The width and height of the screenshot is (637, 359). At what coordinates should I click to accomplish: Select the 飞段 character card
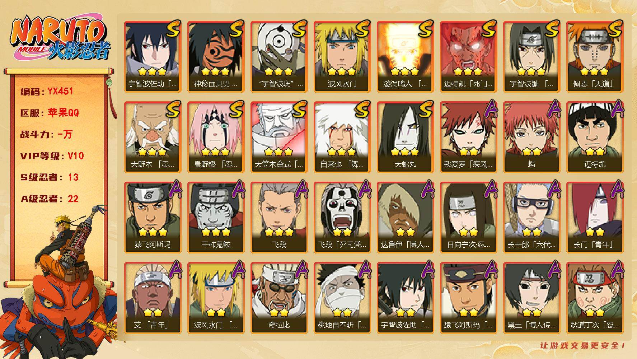coord(279,217)
